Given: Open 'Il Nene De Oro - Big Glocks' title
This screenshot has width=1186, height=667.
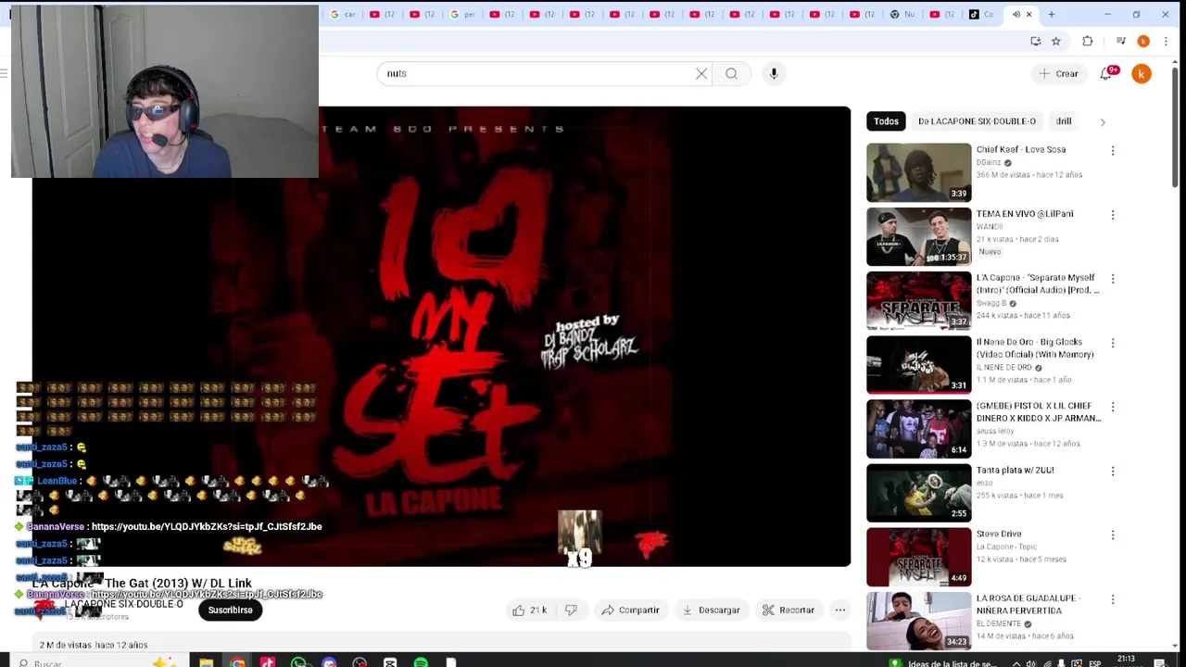Looking at the screenshot, I should coord(1035,348).
